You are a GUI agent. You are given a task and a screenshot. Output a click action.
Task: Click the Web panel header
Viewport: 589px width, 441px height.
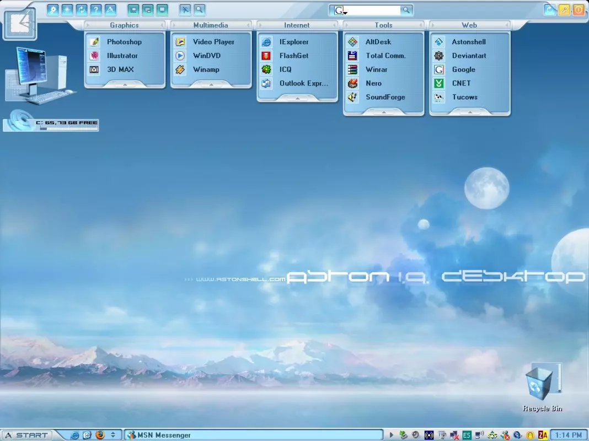click(469, 25)
